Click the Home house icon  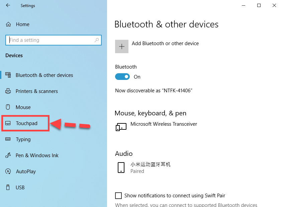pos(9,24)
